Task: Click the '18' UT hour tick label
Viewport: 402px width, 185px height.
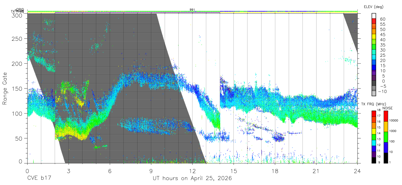Action: pos(275,171)
